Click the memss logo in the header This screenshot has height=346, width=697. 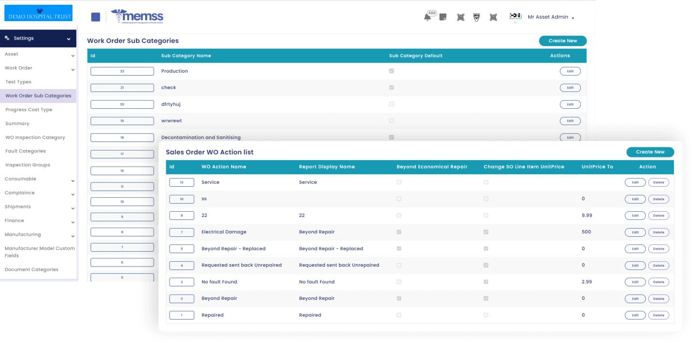coord(137,17)
